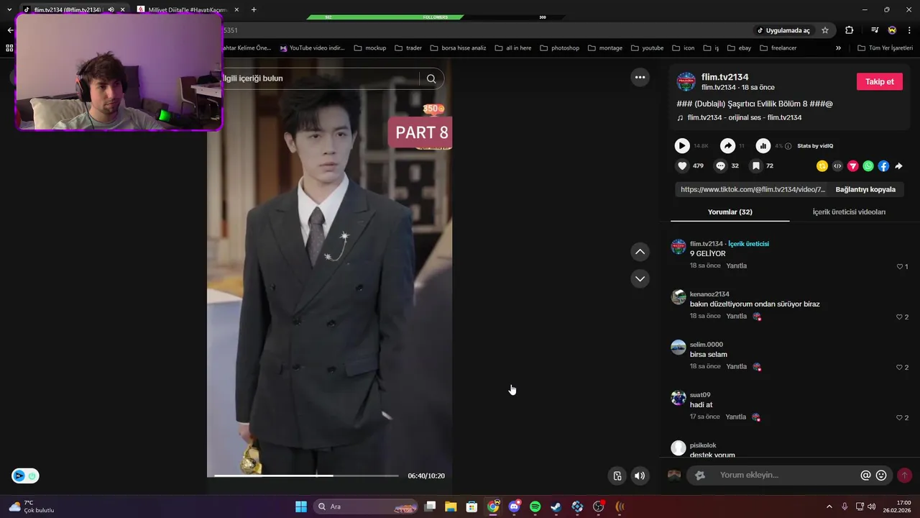Open the emoji picker in comment box

(881, 476)
